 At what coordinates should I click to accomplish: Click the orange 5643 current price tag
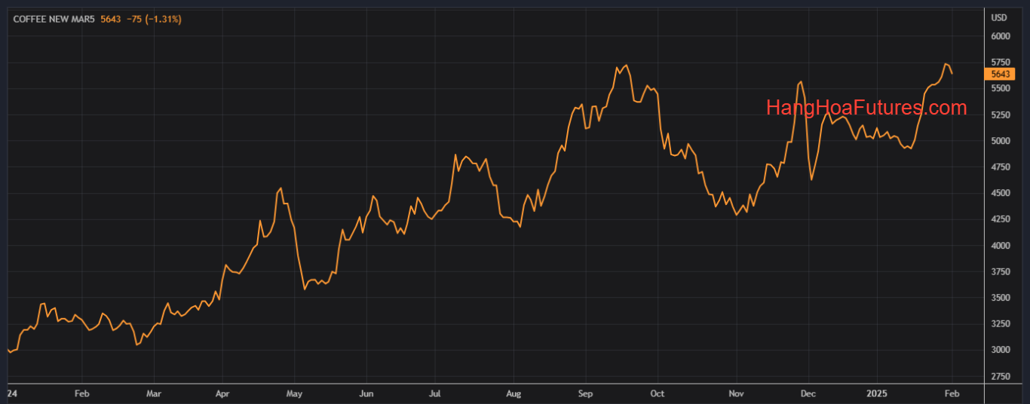(1000, 74)
